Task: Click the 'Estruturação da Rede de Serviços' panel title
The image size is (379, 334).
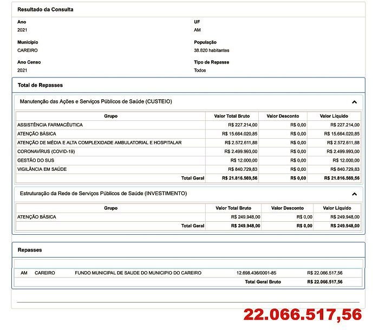Action: 103,193
